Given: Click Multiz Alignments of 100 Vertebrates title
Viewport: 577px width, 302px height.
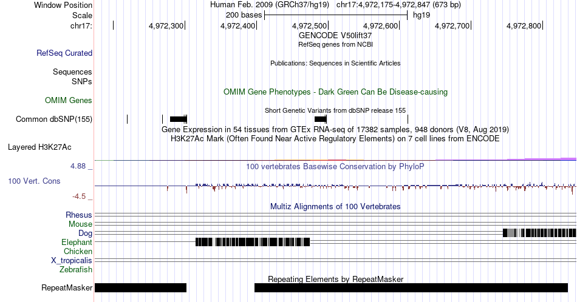Looking at the screenshot, I should [335, 206].
